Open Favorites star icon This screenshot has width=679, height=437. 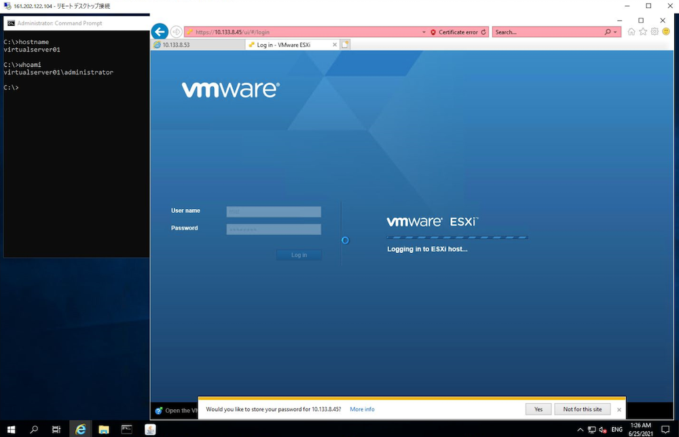point(643,32)
